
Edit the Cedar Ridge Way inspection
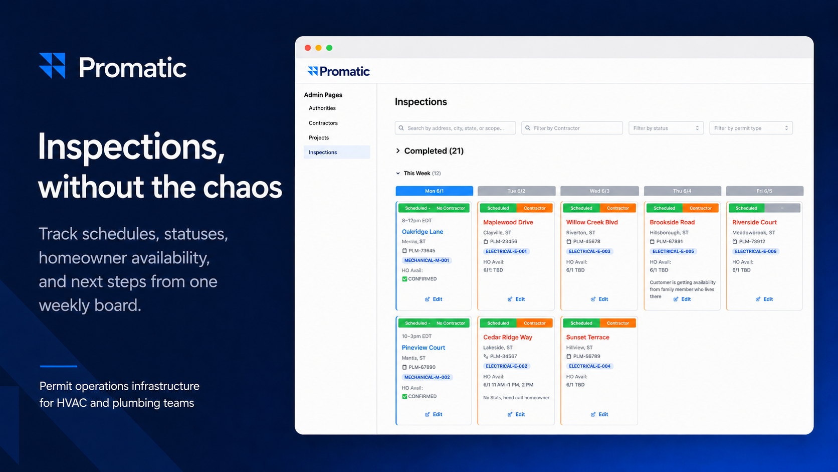click(x=516, y=415)
